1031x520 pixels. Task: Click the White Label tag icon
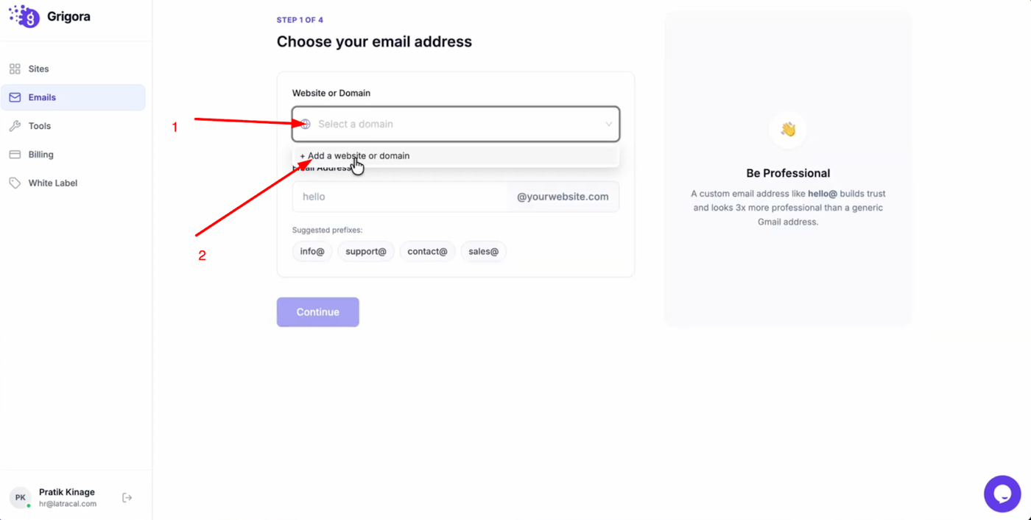tap(15, 183)
